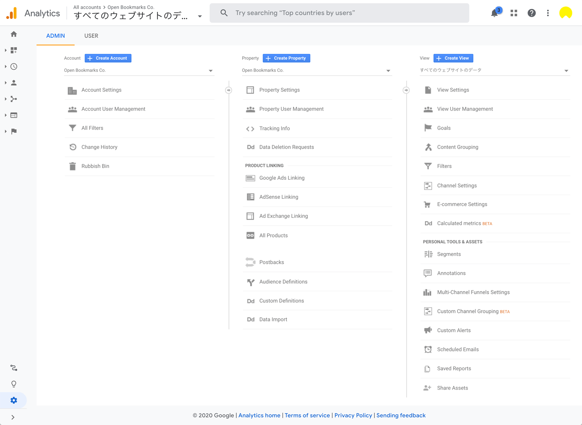The height and width of the screenshot is (425, 582).
Task: Click the Admin gear icon
Action: (14, 400)
